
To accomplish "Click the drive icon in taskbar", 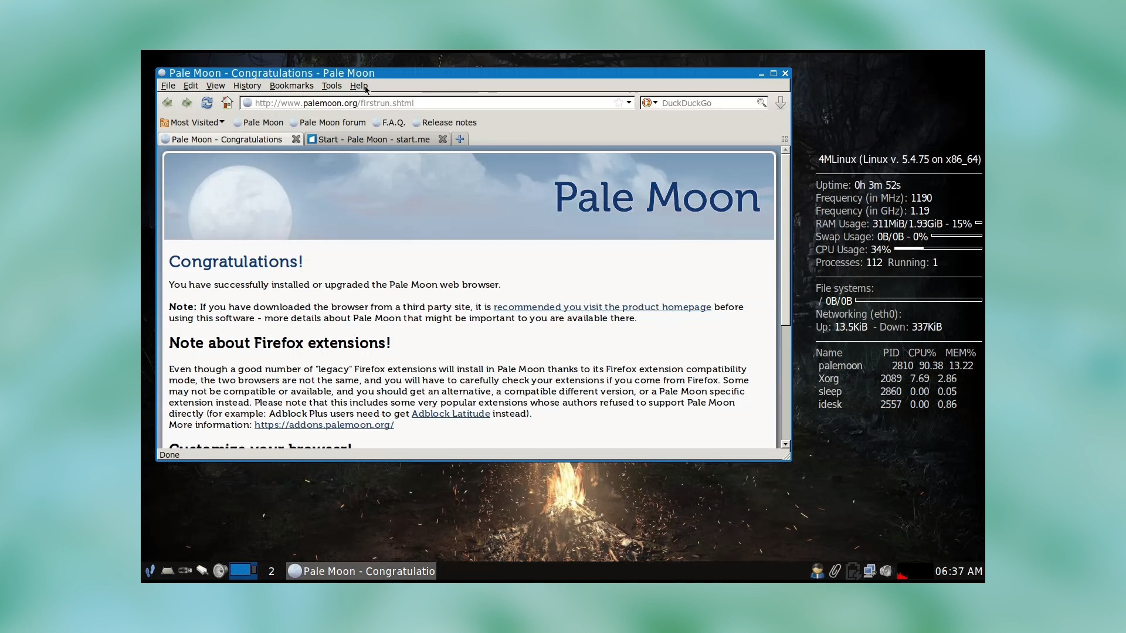I will pos(167,570).
